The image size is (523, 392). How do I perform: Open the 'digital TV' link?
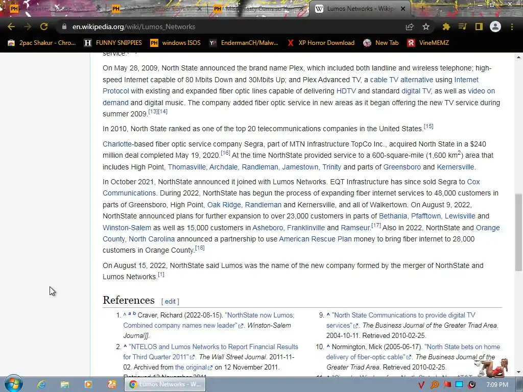pos(416,91)
